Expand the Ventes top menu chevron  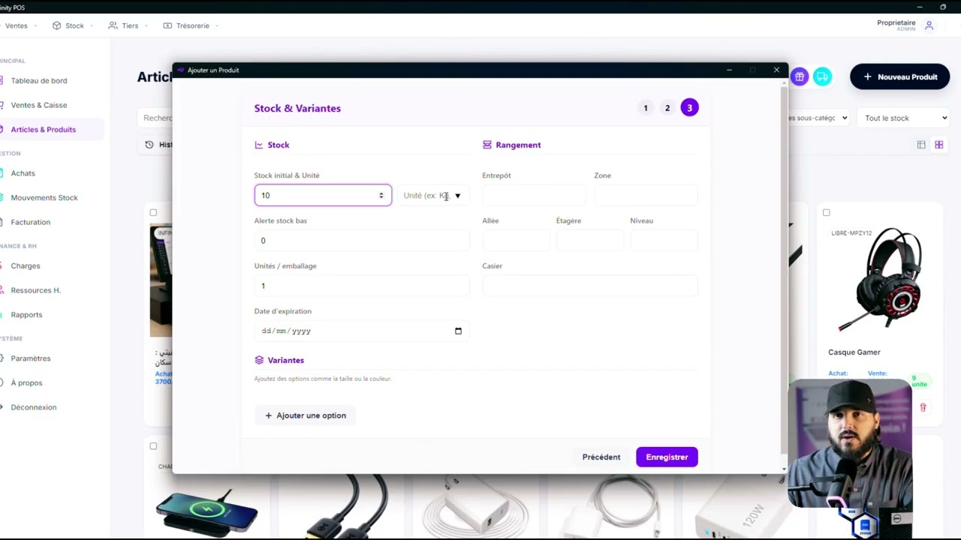coord(35,25)
